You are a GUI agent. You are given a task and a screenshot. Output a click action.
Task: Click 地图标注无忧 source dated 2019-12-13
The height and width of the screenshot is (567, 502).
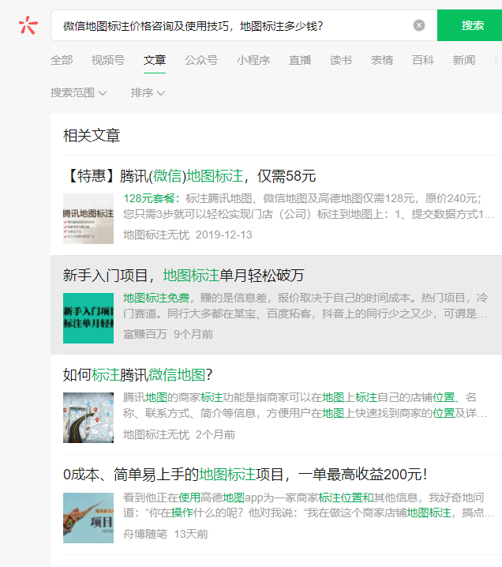coord(188,235)
